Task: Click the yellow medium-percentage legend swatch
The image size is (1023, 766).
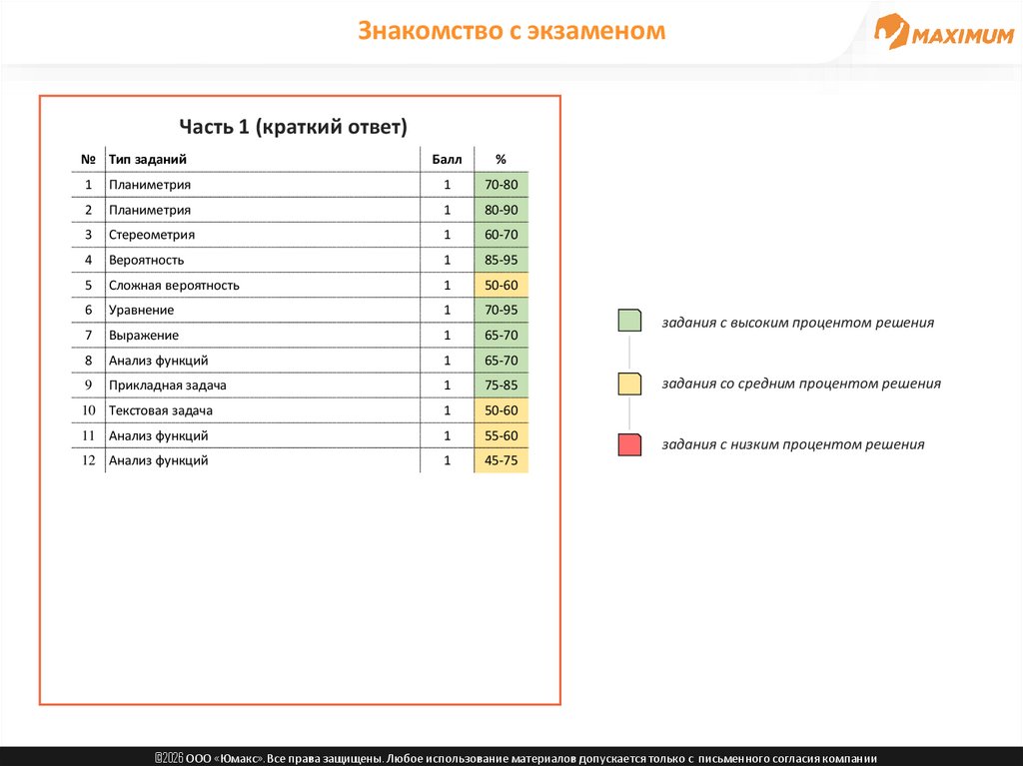Action: (629, 383)
